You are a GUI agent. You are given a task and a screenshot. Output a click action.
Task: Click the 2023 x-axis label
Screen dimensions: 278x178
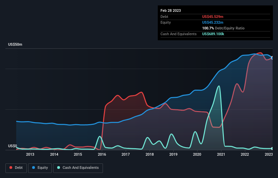pyautogui.click(x=269, y=154)
